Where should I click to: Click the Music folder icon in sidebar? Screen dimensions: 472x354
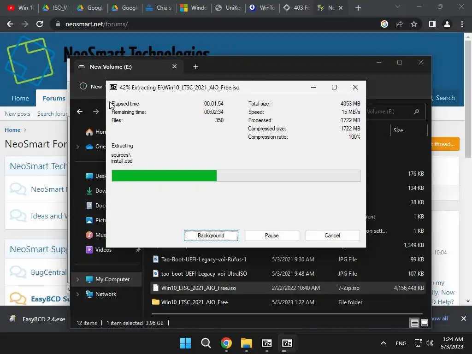pyautogui.click(x=89, y=235)
